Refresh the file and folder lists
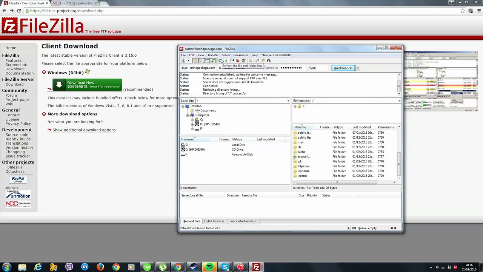Image resolution: width=483 pixels, height=272 pixels. pyautogui.click(x=220, y=60)
